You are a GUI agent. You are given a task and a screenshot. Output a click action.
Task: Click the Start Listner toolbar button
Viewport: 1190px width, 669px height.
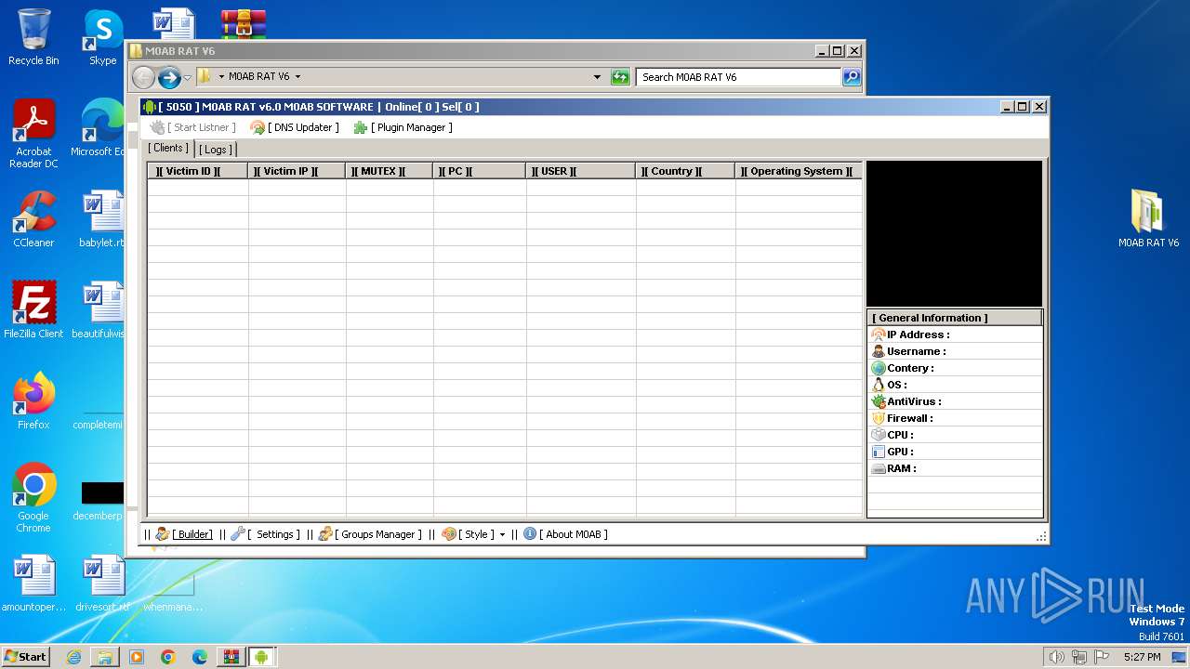coord(193,127)
